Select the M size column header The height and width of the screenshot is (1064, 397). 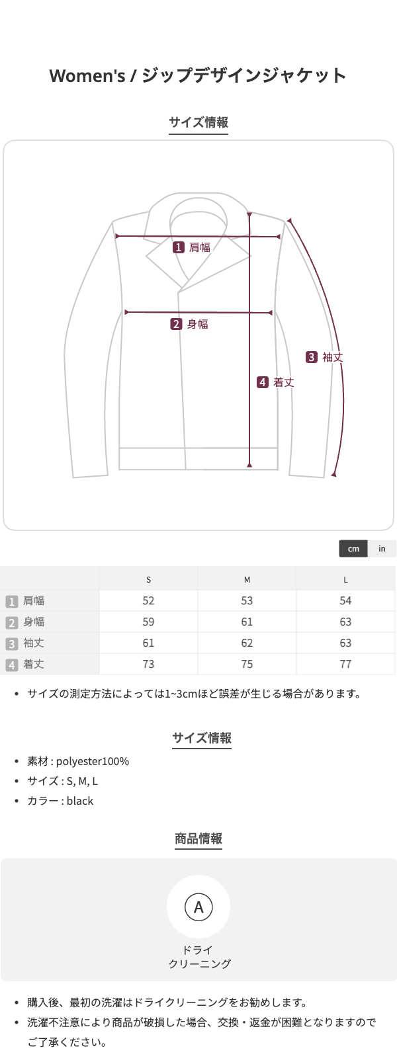pyautogui.click(x=247, y=579)
